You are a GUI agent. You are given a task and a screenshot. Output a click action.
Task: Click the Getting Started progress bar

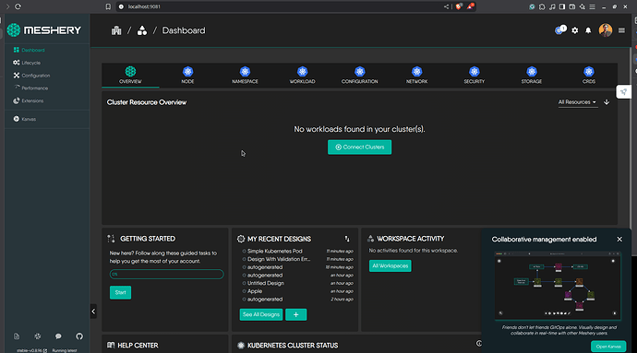click(x=166, y=275)
